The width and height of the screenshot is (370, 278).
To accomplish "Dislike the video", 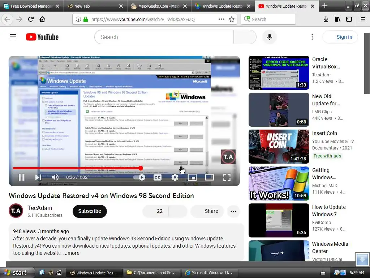I will coord(178,211).
